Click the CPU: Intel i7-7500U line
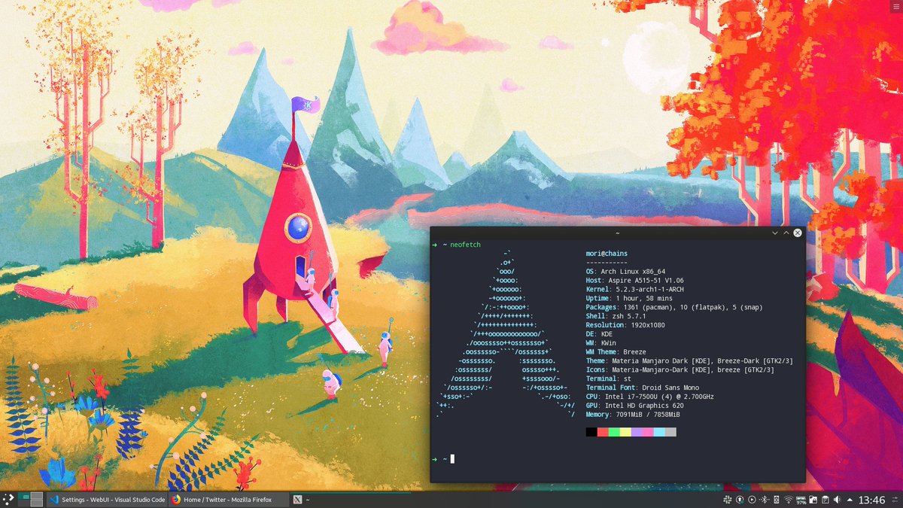903x508 pixels. click(x=649, y=397)
